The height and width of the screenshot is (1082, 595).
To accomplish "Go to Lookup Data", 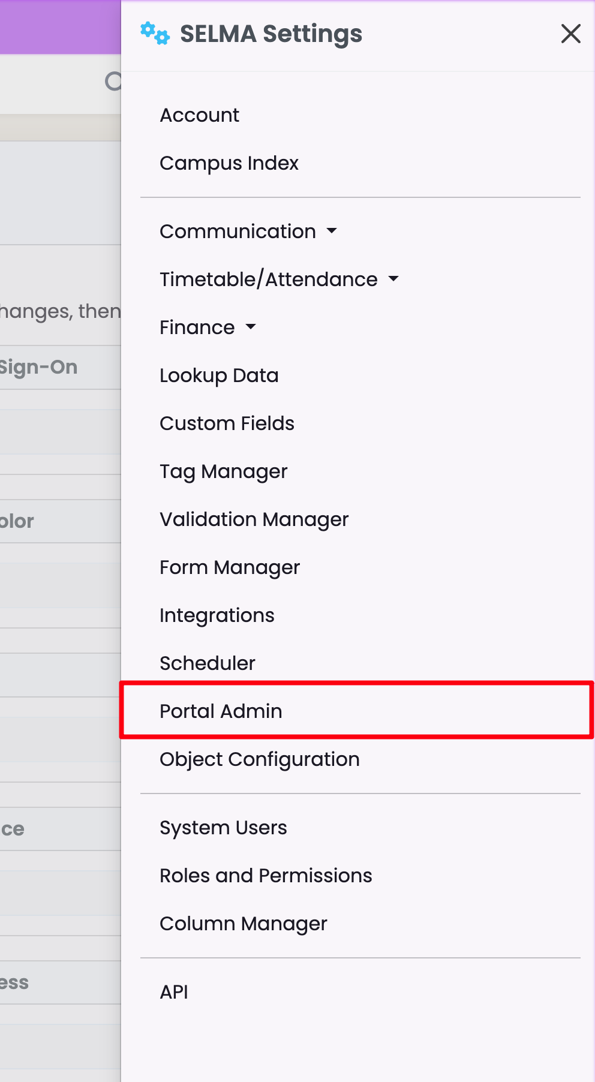I will pos(219,375).
